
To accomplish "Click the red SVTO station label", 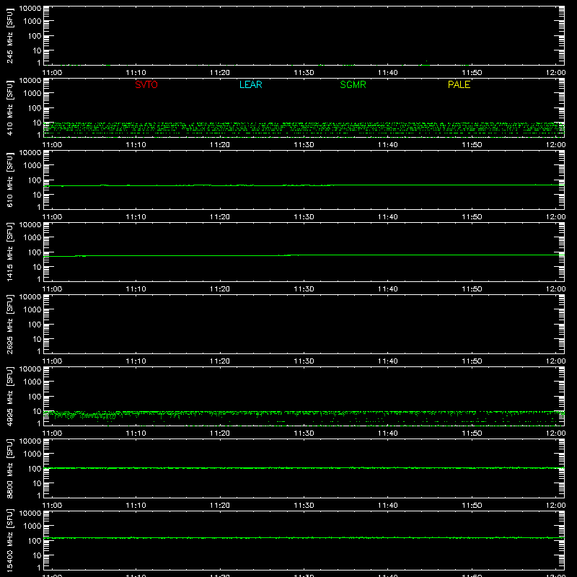I will pyautogui.click(x=146, y=84).
